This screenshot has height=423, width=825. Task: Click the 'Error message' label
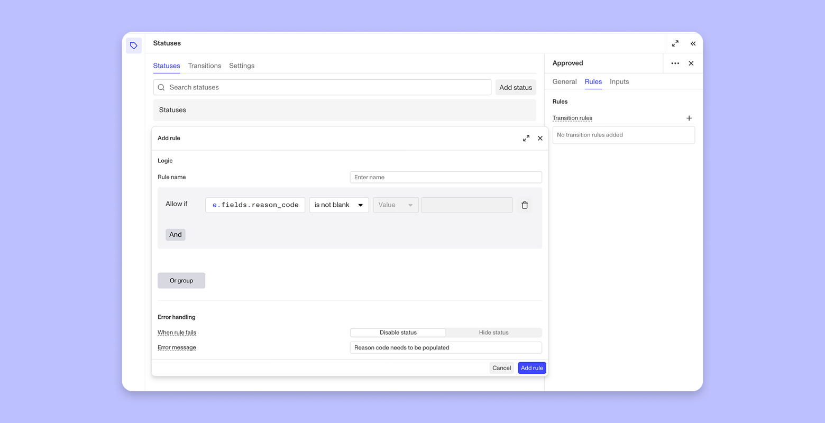tap(177, 347)
